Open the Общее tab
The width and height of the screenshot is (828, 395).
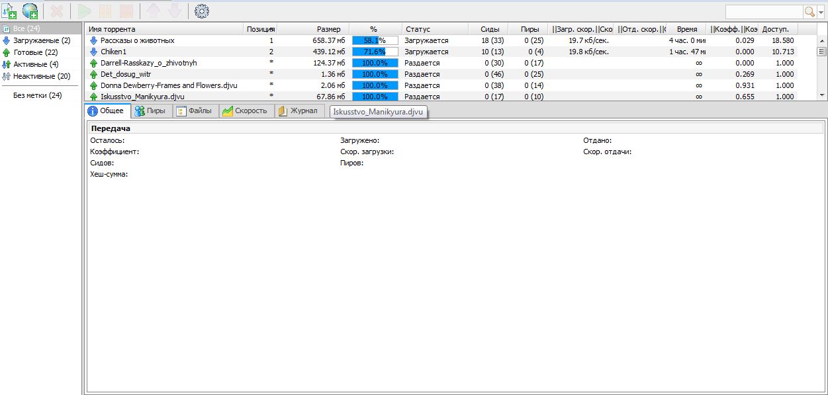[107, 111]
